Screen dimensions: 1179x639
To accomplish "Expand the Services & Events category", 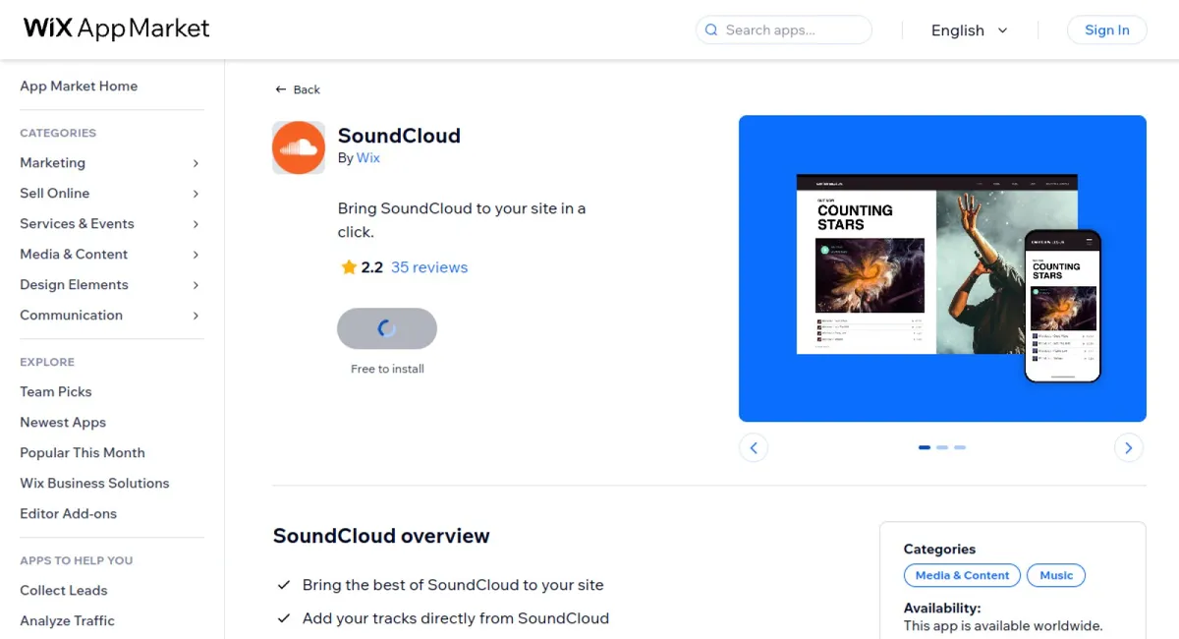I will [110, 224].
